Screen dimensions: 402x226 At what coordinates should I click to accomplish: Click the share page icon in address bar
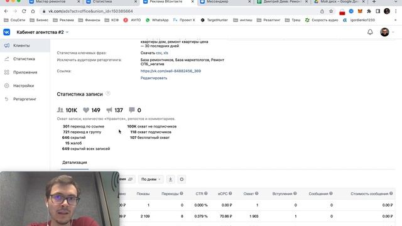(322, 11)
